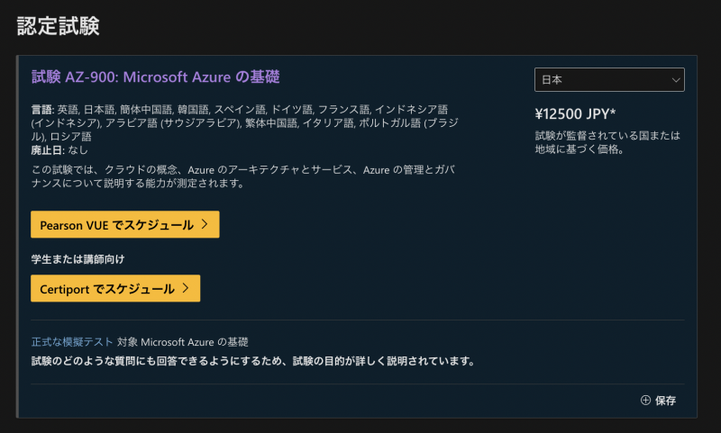This screenshot has height=433, width=721.
Task: Click the 言語 languages label
Action: 41,109
